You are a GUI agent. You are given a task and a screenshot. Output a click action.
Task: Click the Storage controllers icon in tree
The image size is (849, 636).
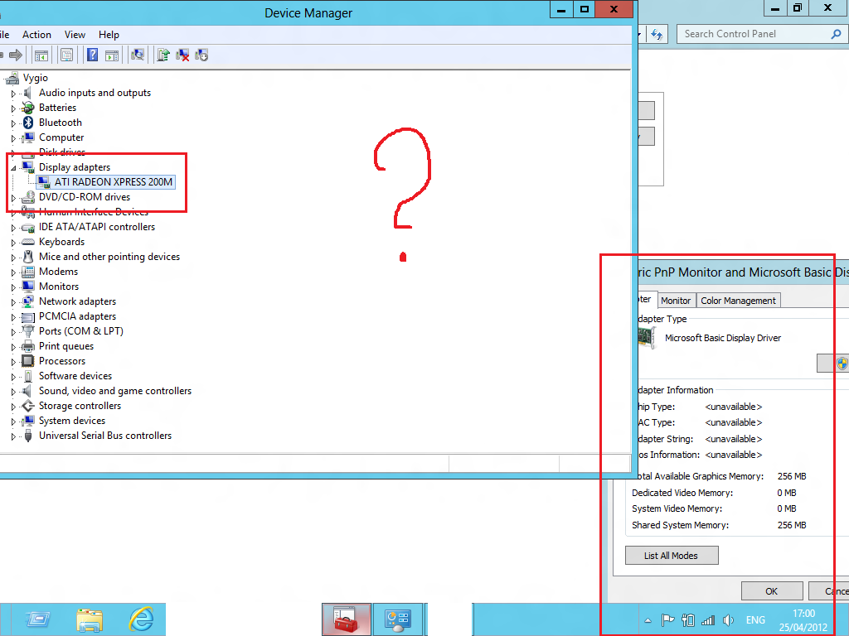click(x=28, y=406)
